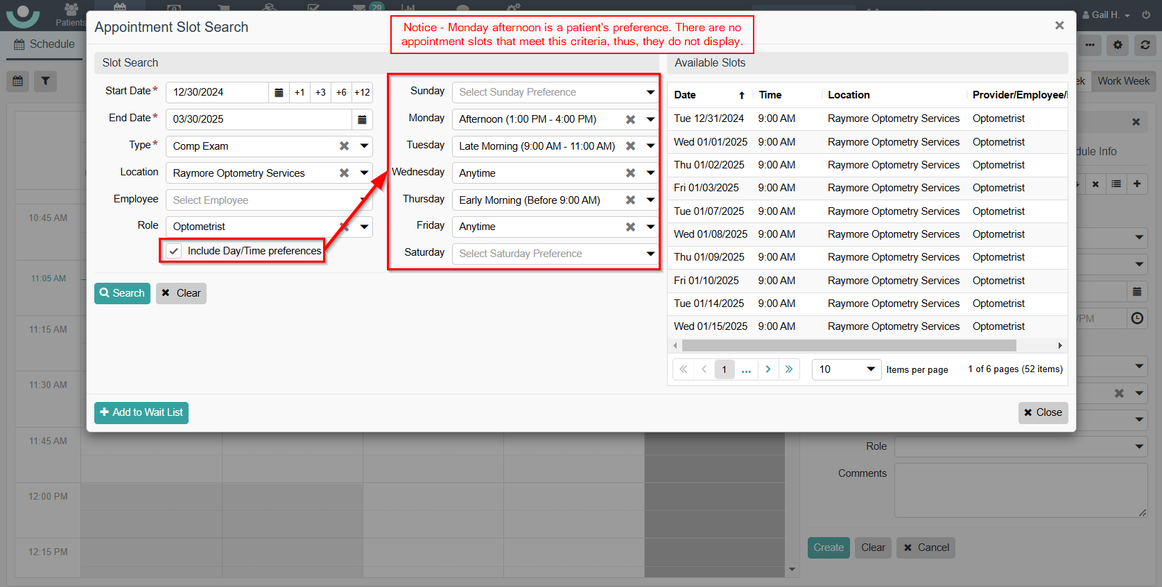Select the Tue 12/31/2024 slot row
The height and width of the screenshot is (587, 1162).
click(x=868, y=119)
